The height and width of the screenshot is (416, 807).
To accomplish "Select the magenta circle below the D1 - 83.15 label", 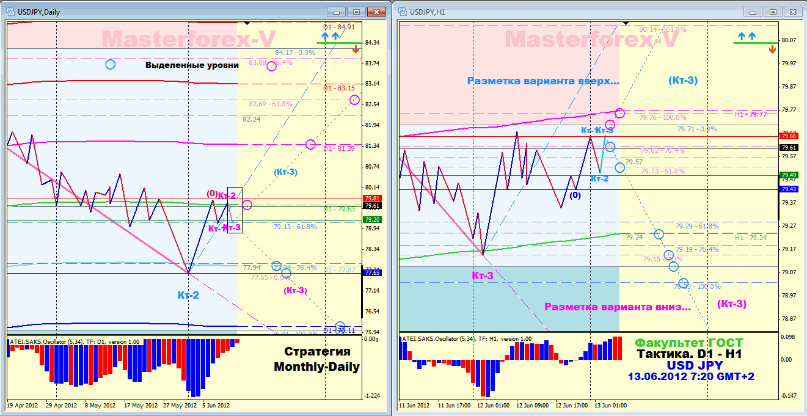I will (x=354, y=100).
